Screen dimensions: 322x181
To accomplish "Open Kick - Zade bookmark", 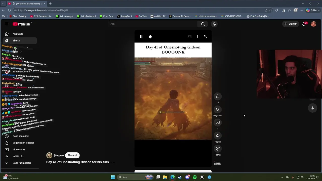I will click(x=106, y=16).
